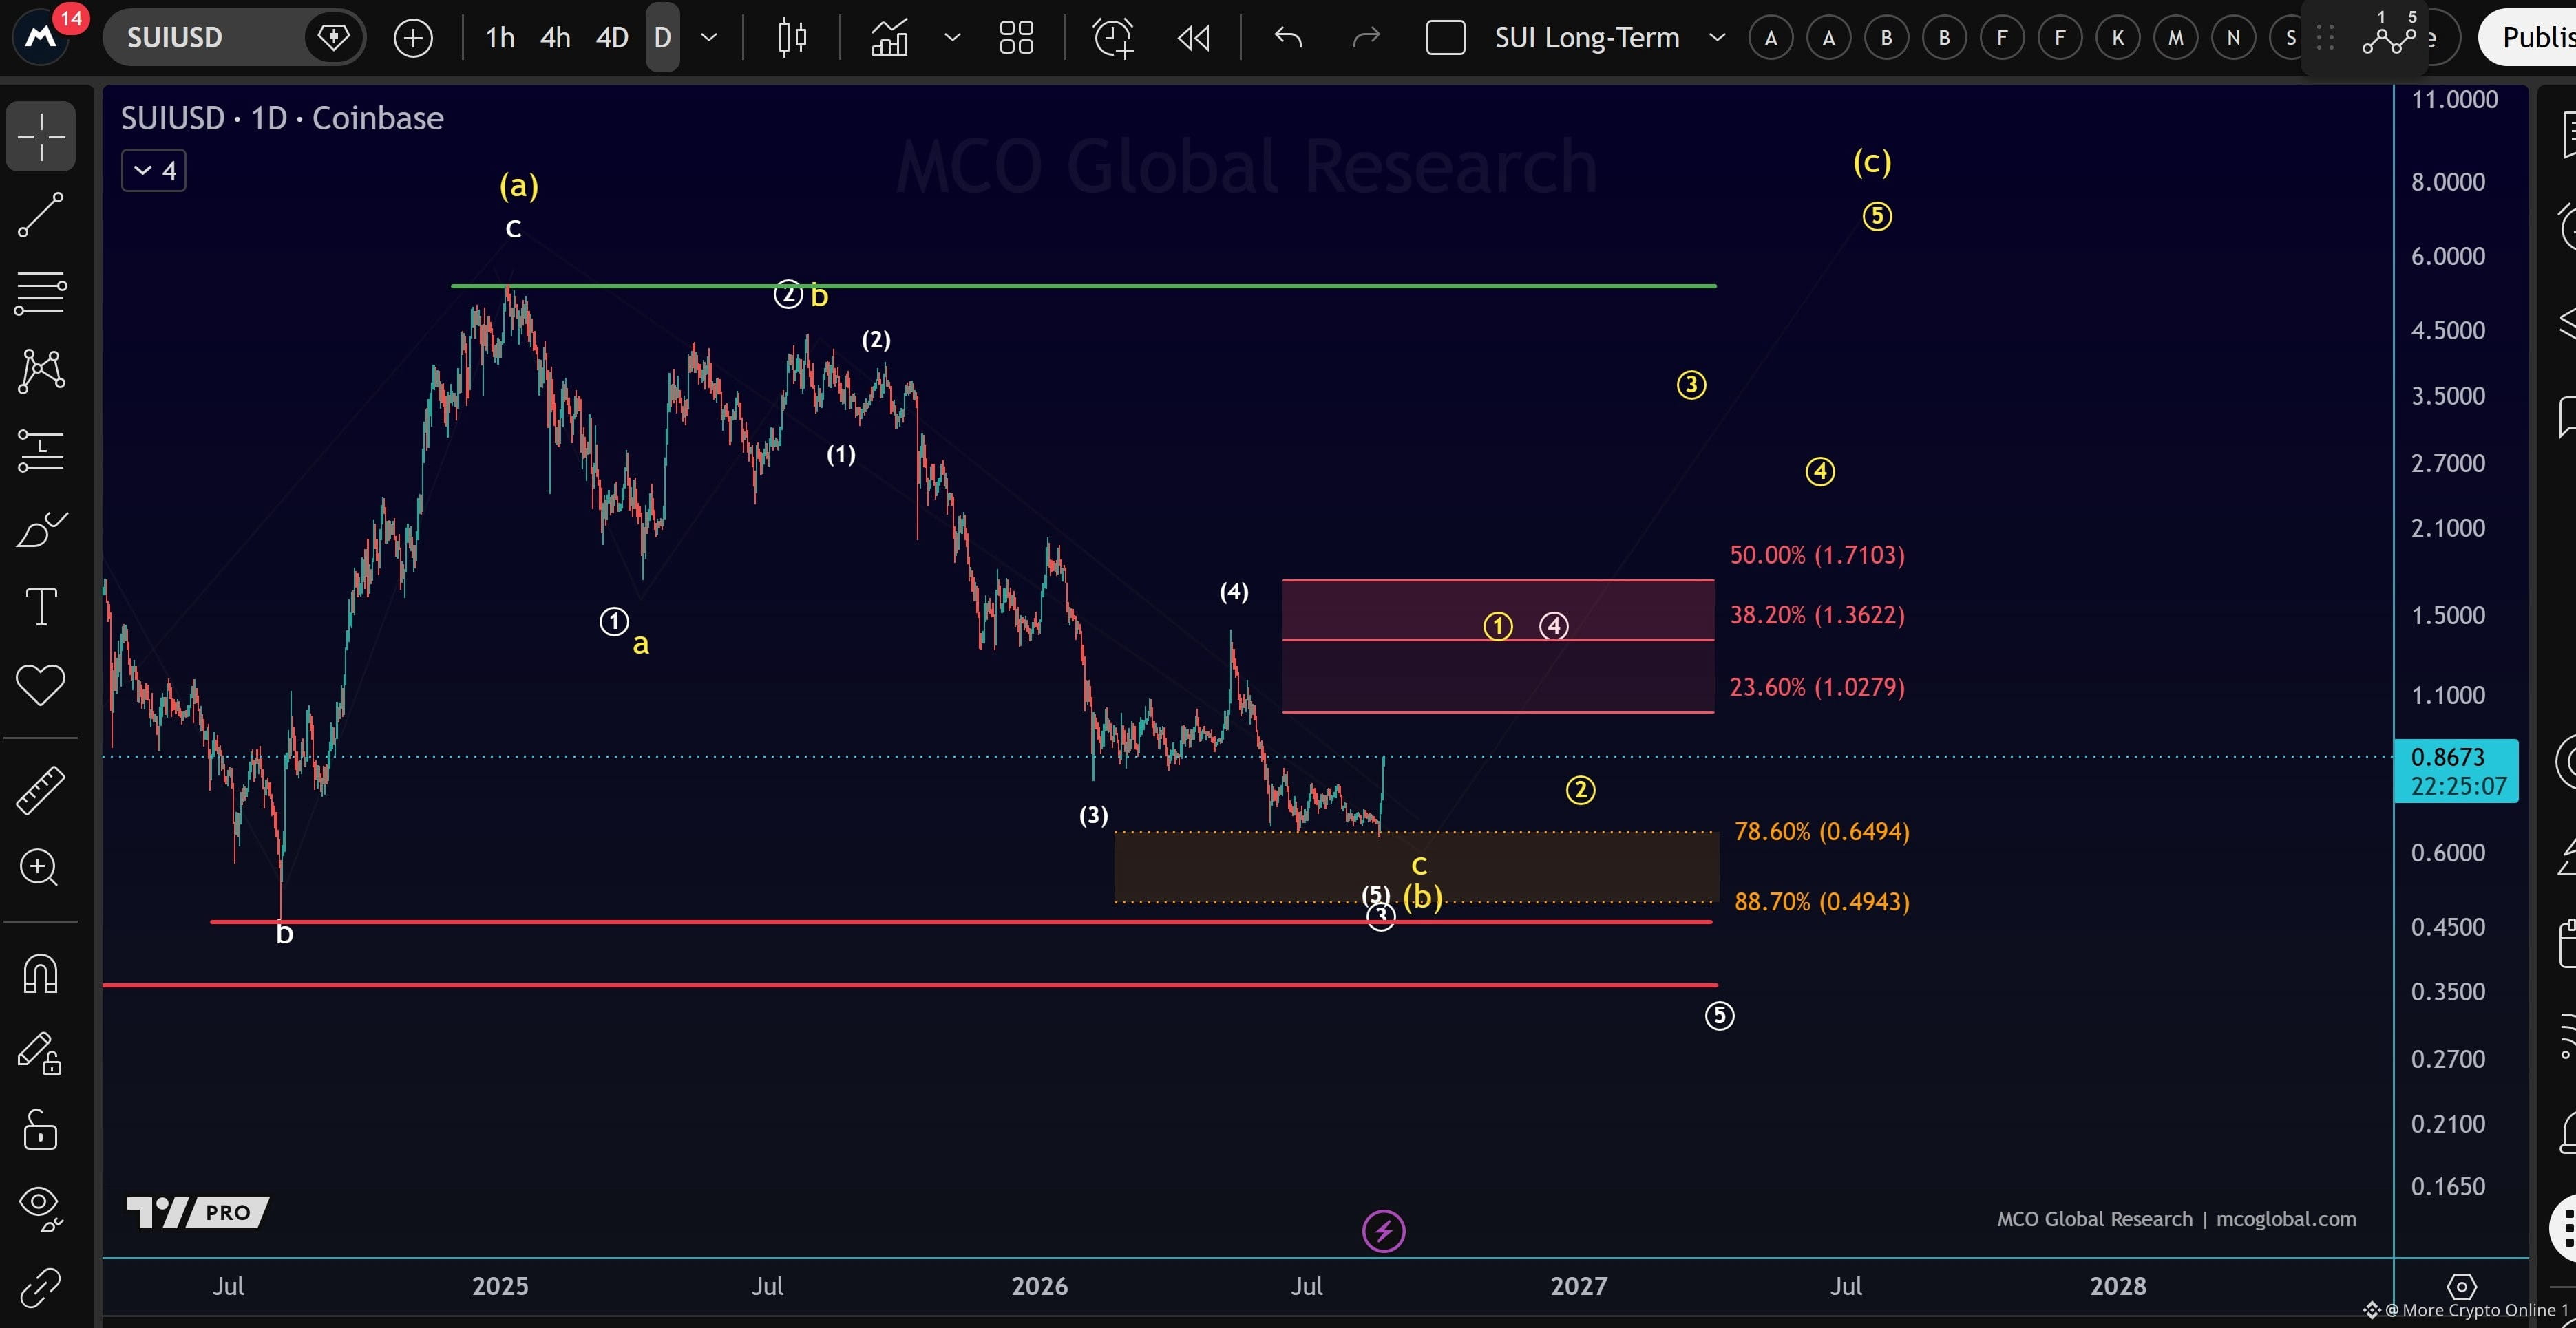This screenshot has width=2576, height=1328.
Task: Activate the zoom in tool
Action: pos(41,868)
